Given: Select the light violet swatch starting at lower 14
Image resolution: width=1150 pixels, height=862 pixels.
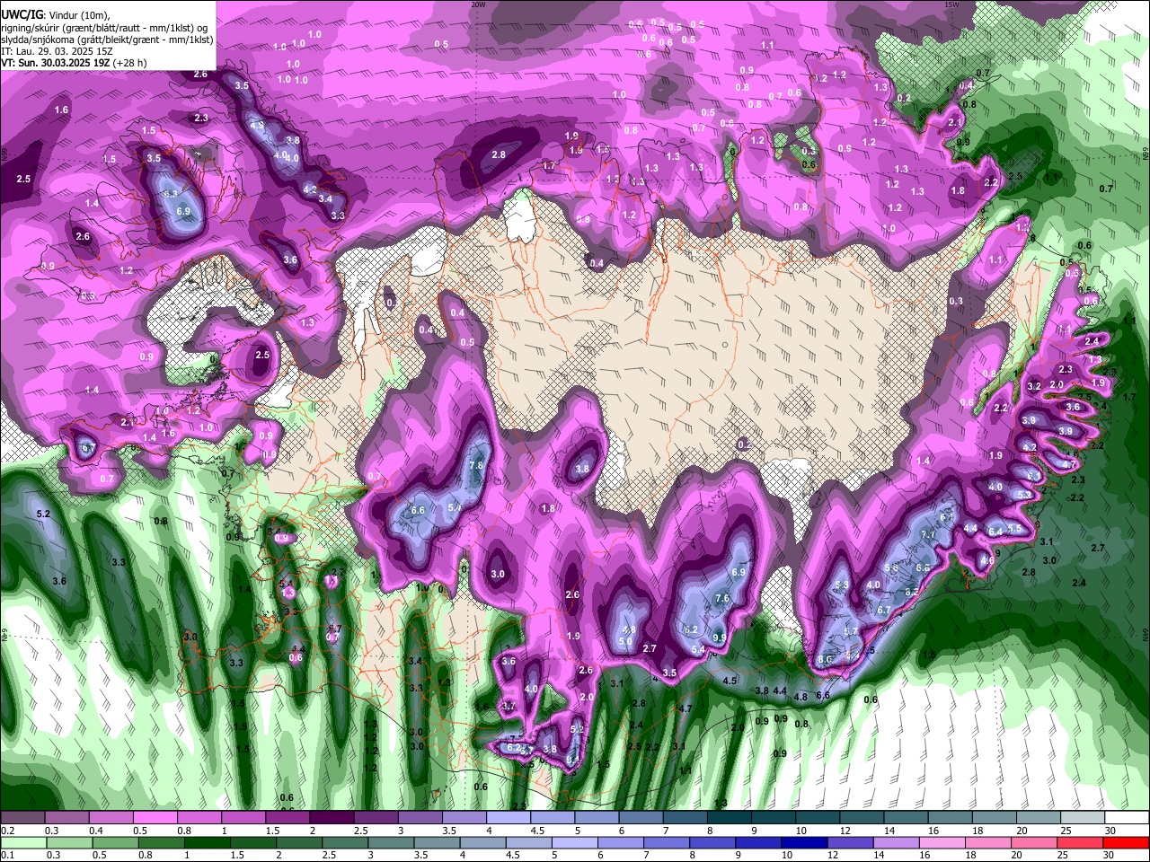Looking at the screenshot, I should 897,842.
